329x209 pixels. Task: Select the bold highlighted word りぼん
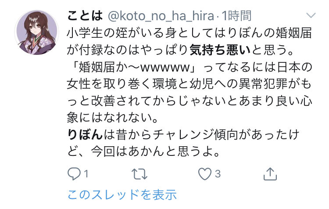tap(85, 134)
